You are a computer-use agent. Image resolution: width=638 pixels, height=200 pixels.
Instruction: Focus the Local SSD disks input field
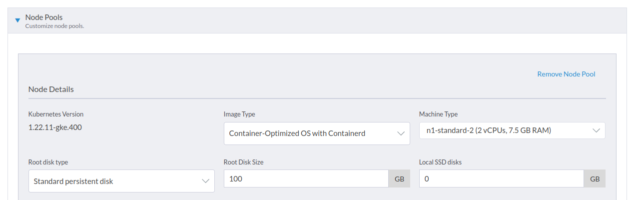501,178
